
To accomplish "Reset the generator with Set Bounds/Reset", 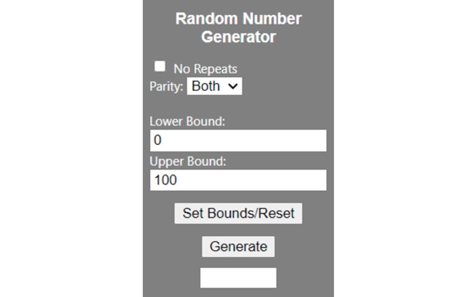I will [x=238, y=213].
